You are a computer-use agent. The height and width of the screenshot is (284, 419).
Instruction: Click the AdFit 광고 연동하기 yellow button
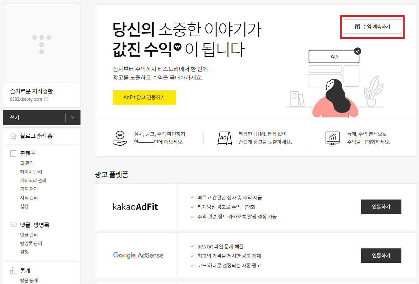[x=144, y=97]
